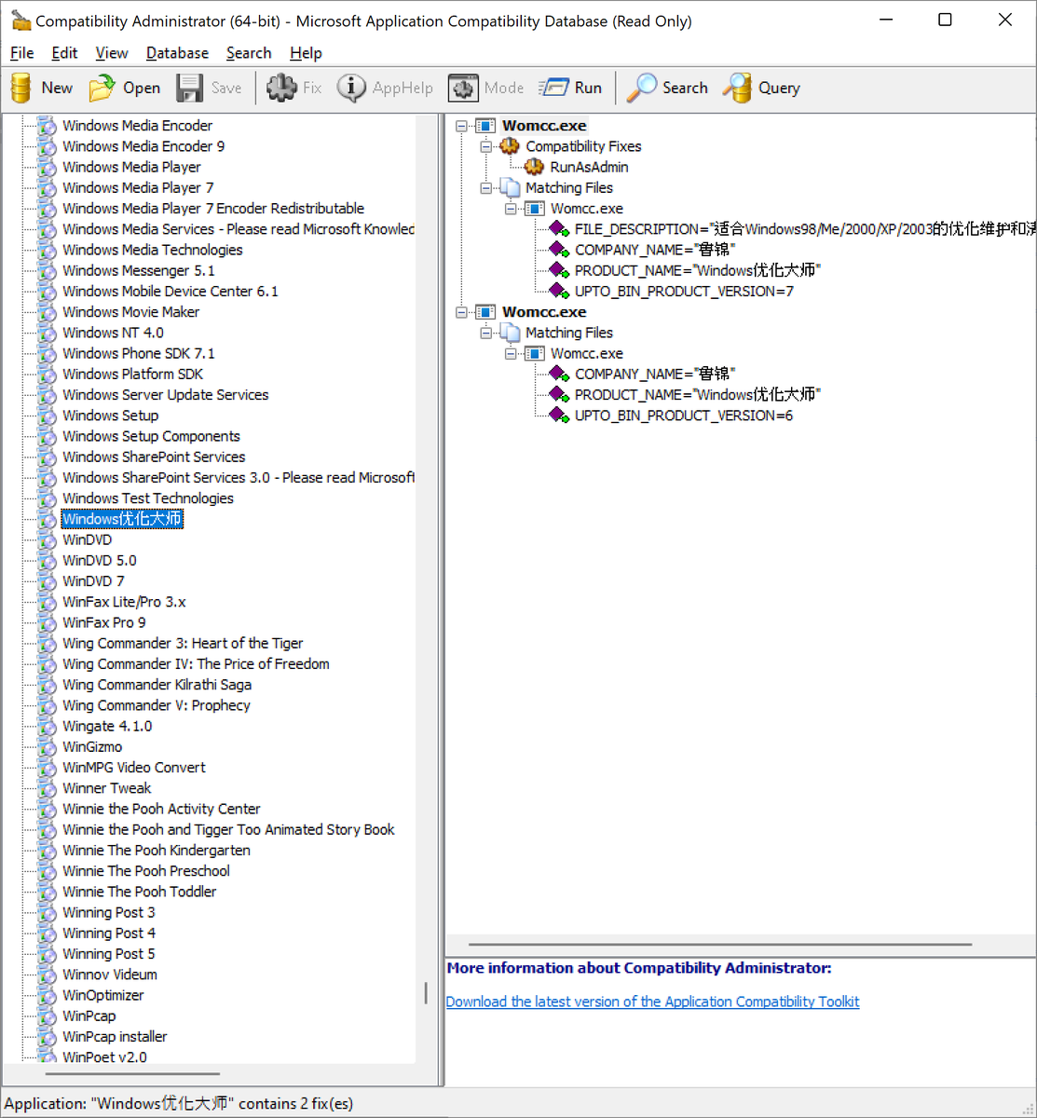This screenshot has height=1118, width=1037.
Task: Click the Query toolbar icon
Action: [x=737, y=88]
